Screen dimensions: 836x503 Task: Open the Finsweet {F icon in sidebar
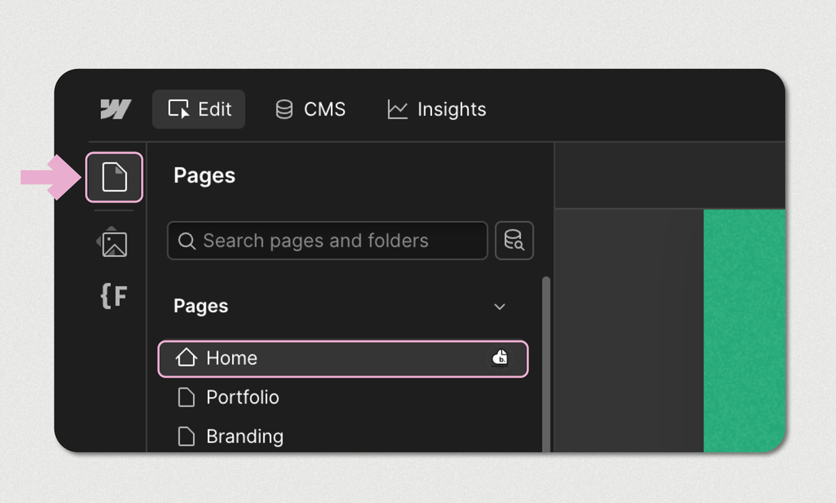click(x=114, y=296)
